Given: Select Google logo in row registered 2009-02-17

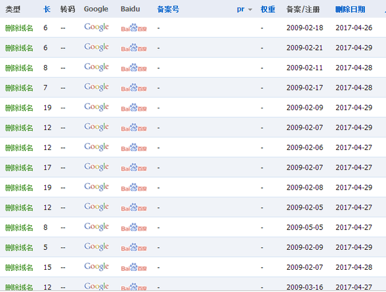Looking at the screenshot, I should 96,87.
